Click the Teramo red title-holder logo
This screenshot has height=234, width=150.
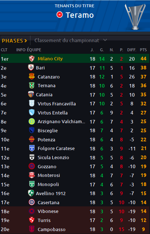tap(59, 15)
